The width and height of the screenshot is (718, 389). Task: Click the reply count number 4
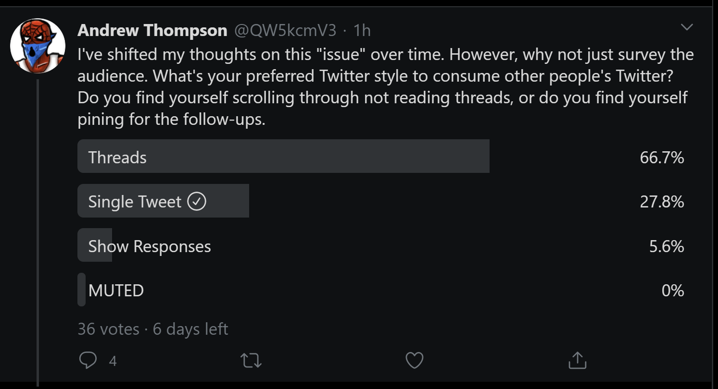[113, 361]
